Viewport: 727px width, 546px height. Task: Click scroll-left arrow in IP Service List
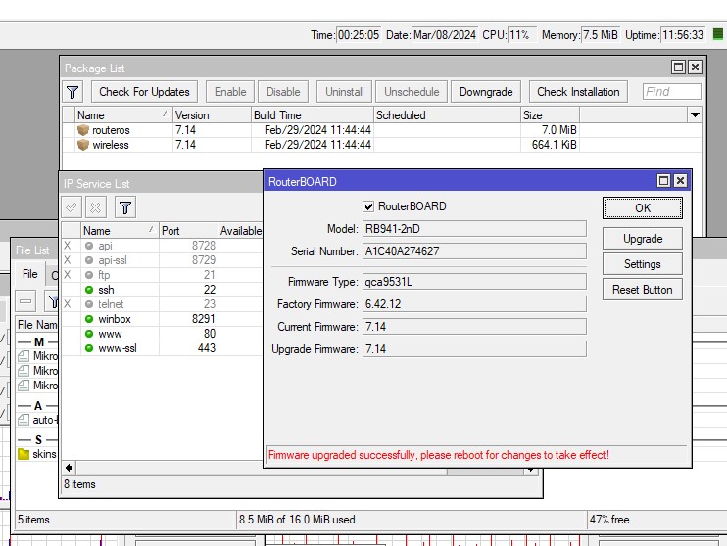[x=69, y=468]
